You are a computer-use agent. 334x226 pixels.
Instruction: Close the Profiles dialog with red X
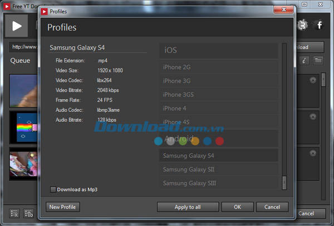283,10
